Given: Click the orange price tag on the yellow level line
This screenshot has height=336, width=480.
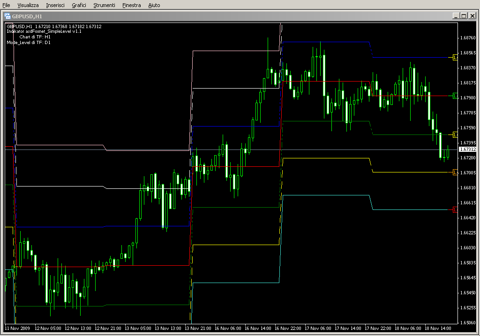Looking at the screenshot, I should point(455,172).
